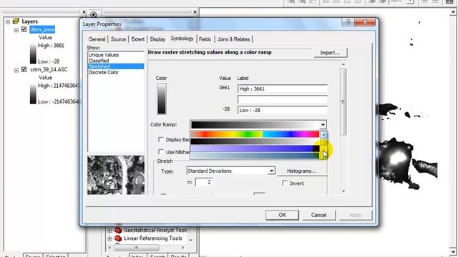
Task: Collapse the srtm_59_14.ASC layer legend
Action: tap(16, 70)
